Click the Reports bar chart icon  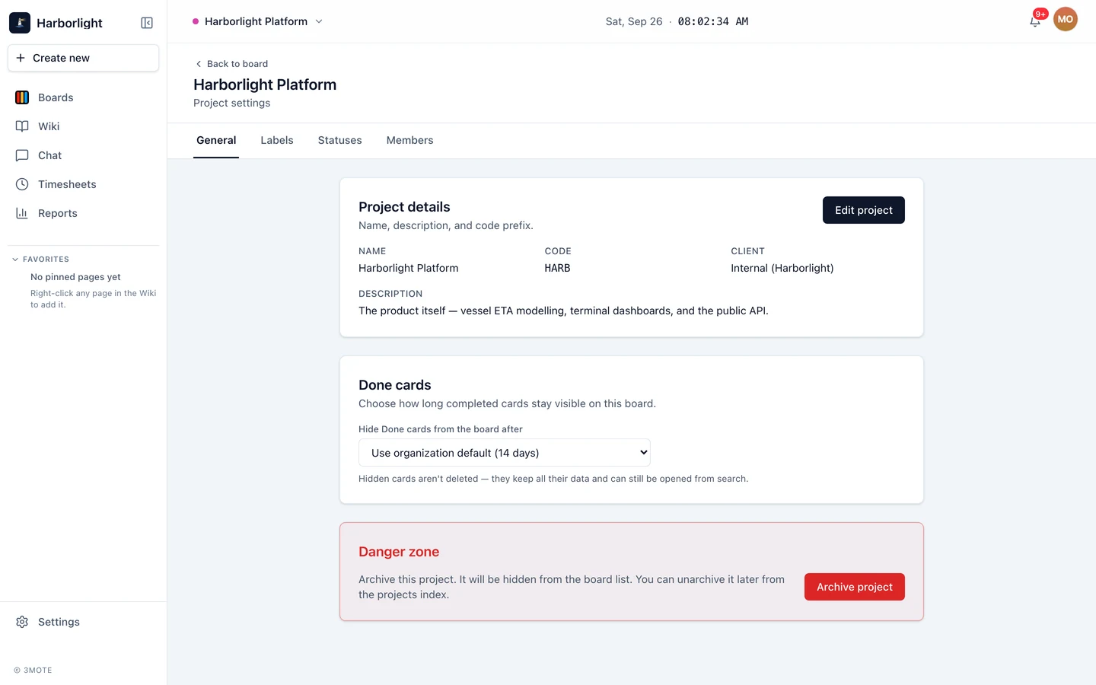(x=22, y=213)
